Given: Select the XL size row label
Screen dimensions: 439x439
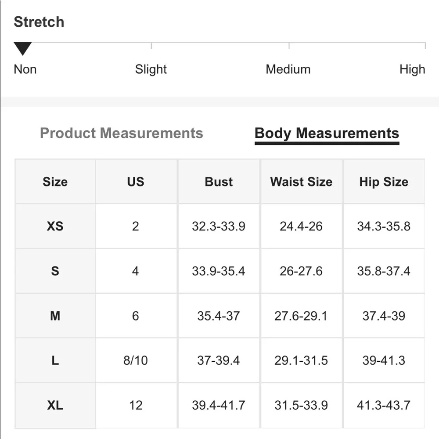Looking at the screenshot, I should 55,405.
